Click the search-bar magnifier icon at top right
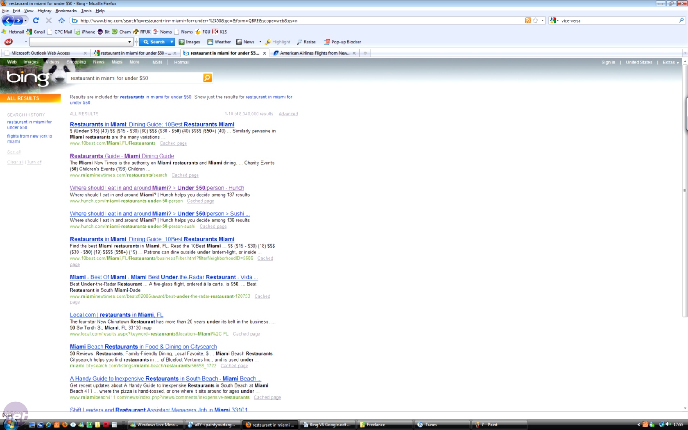The height and width of the screenshot is (430, 688). click(x=681, y=20)
